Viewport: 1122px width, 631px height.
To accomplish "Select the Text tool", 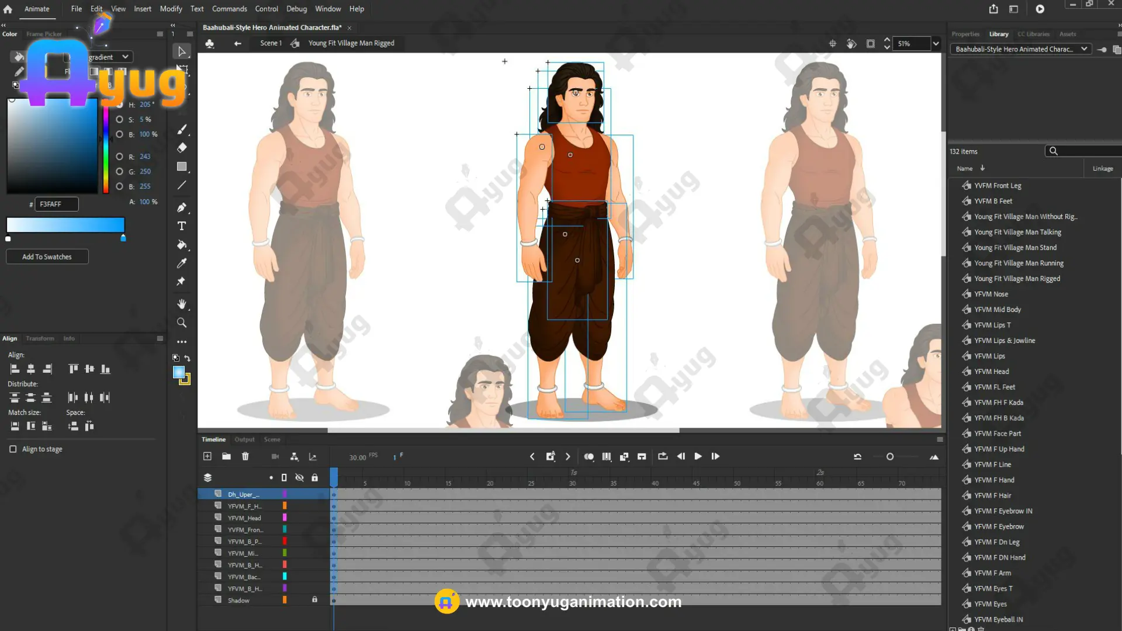I will point(182,226).
